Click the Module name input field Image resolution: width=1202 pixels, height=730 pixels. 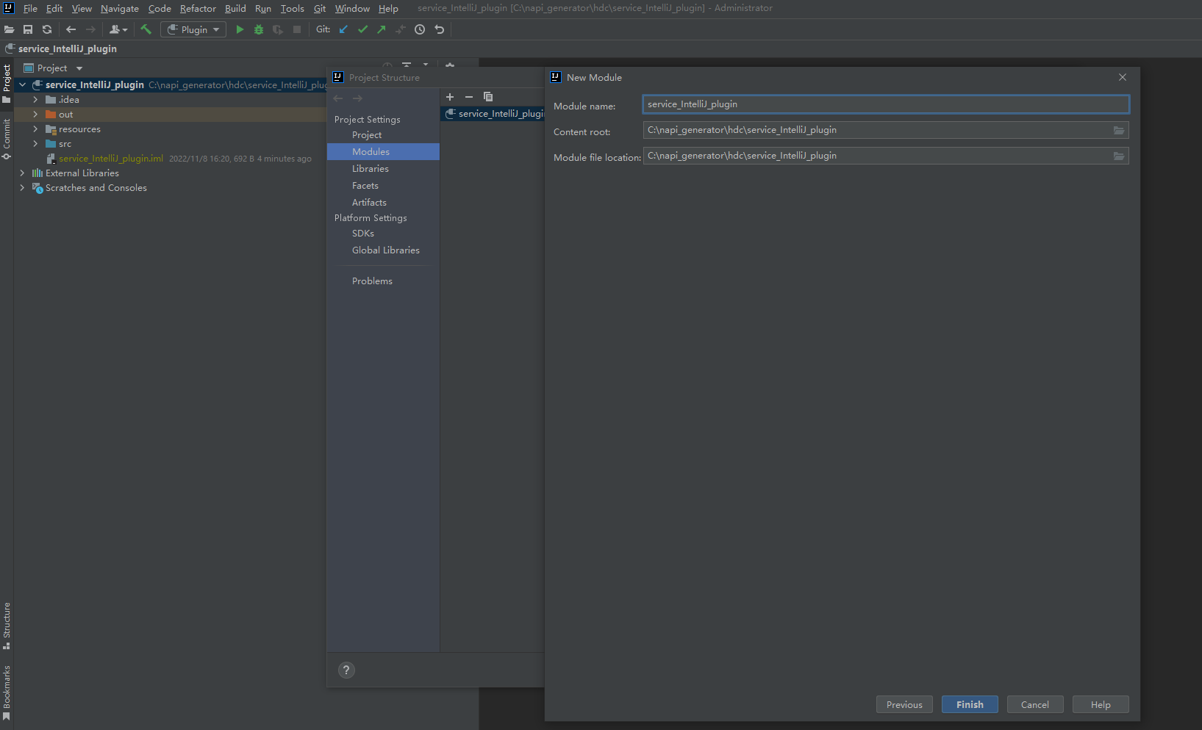click(886, 104)
